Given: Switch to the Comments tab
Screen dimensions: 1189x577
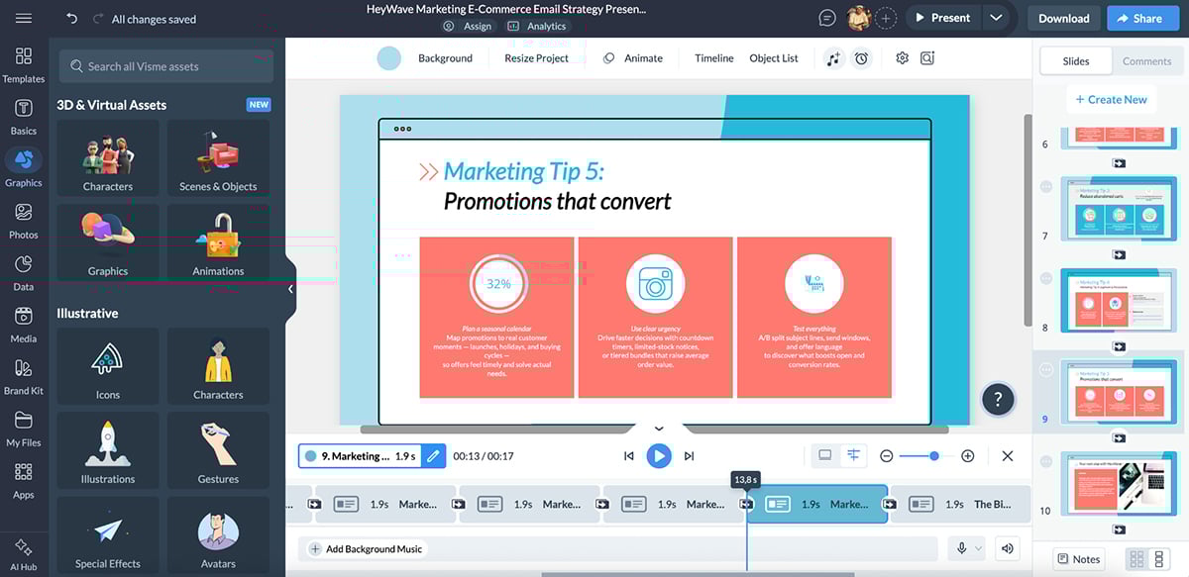Looking at the screenshot, I should 1146,60.
